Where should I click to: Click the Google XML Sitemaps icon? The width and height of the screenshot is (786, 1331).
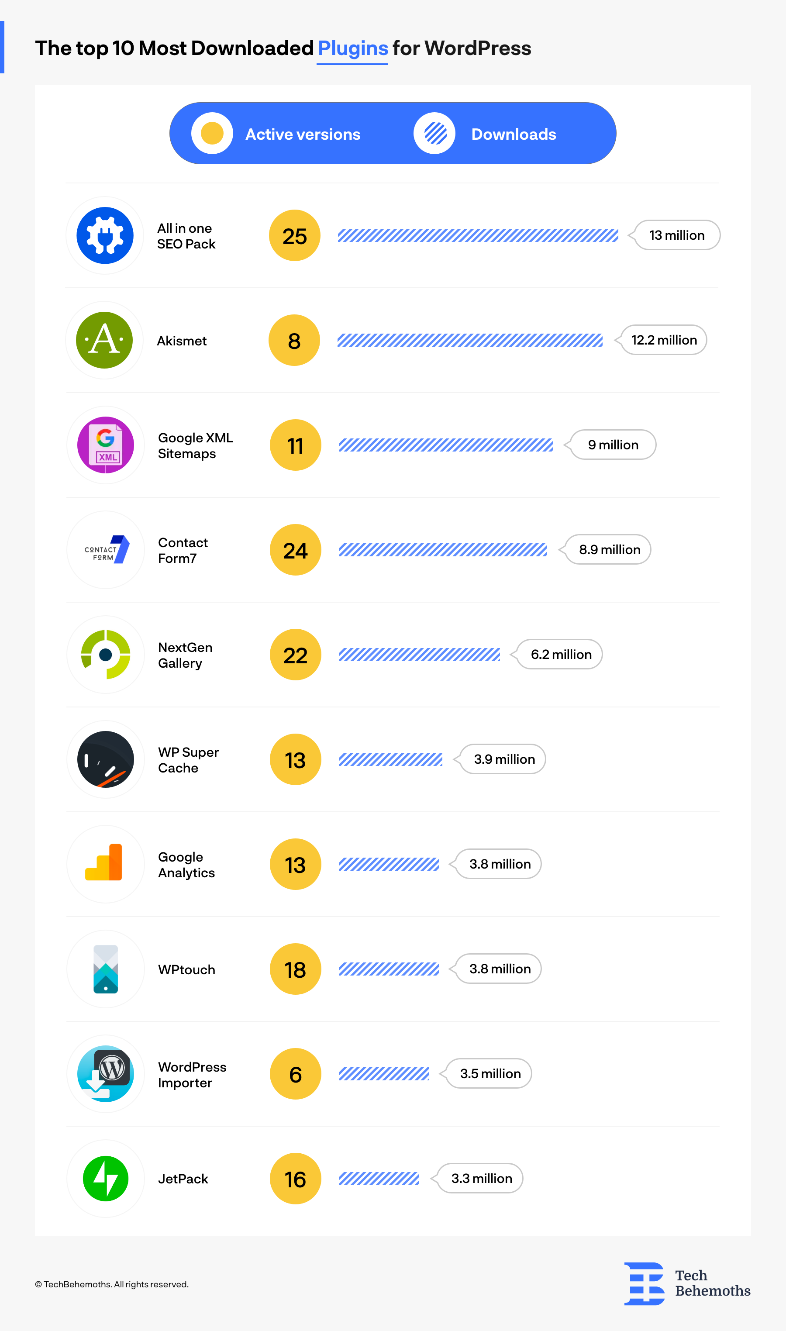click(x=105, y=445)
